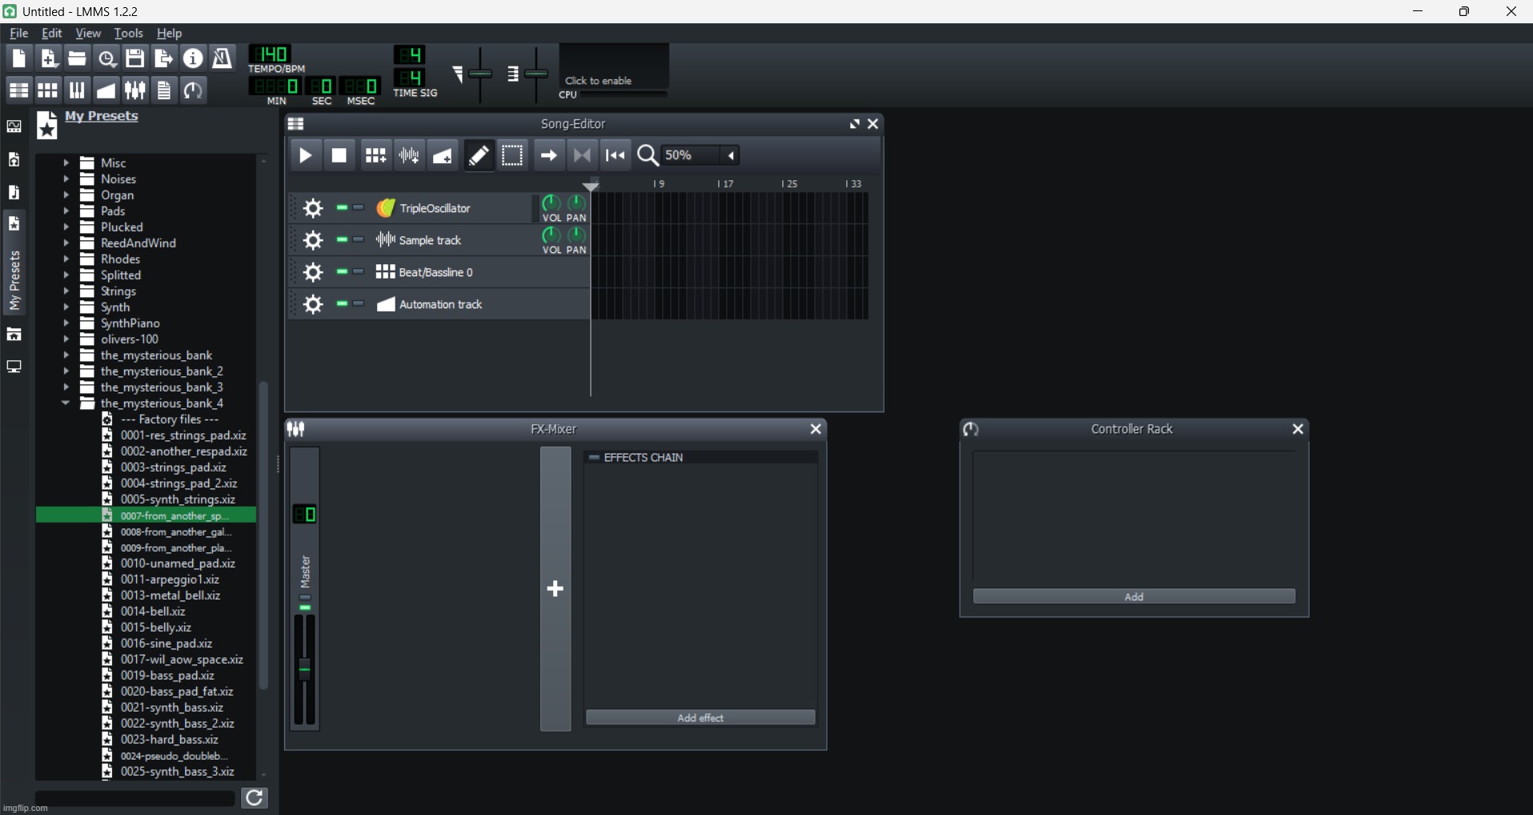
Task: Show the FX-Mixer window from toolbar
Action: click(x=135, y=90)
